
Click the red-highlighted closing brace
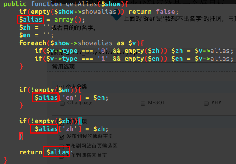tap(21, 137)
